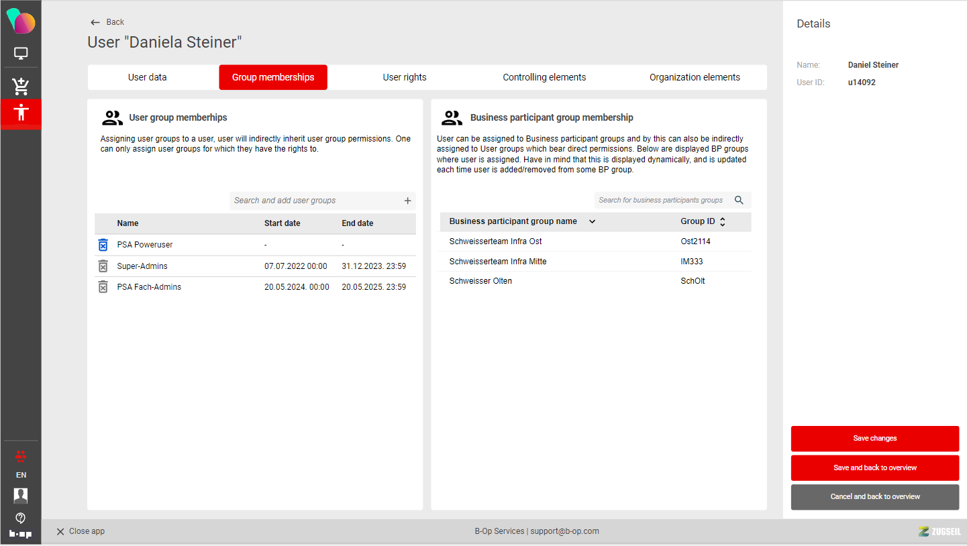Viewport: 967px width, 546px height.
Task: Switch to the User data tab
Action: (x=148, y=77)
